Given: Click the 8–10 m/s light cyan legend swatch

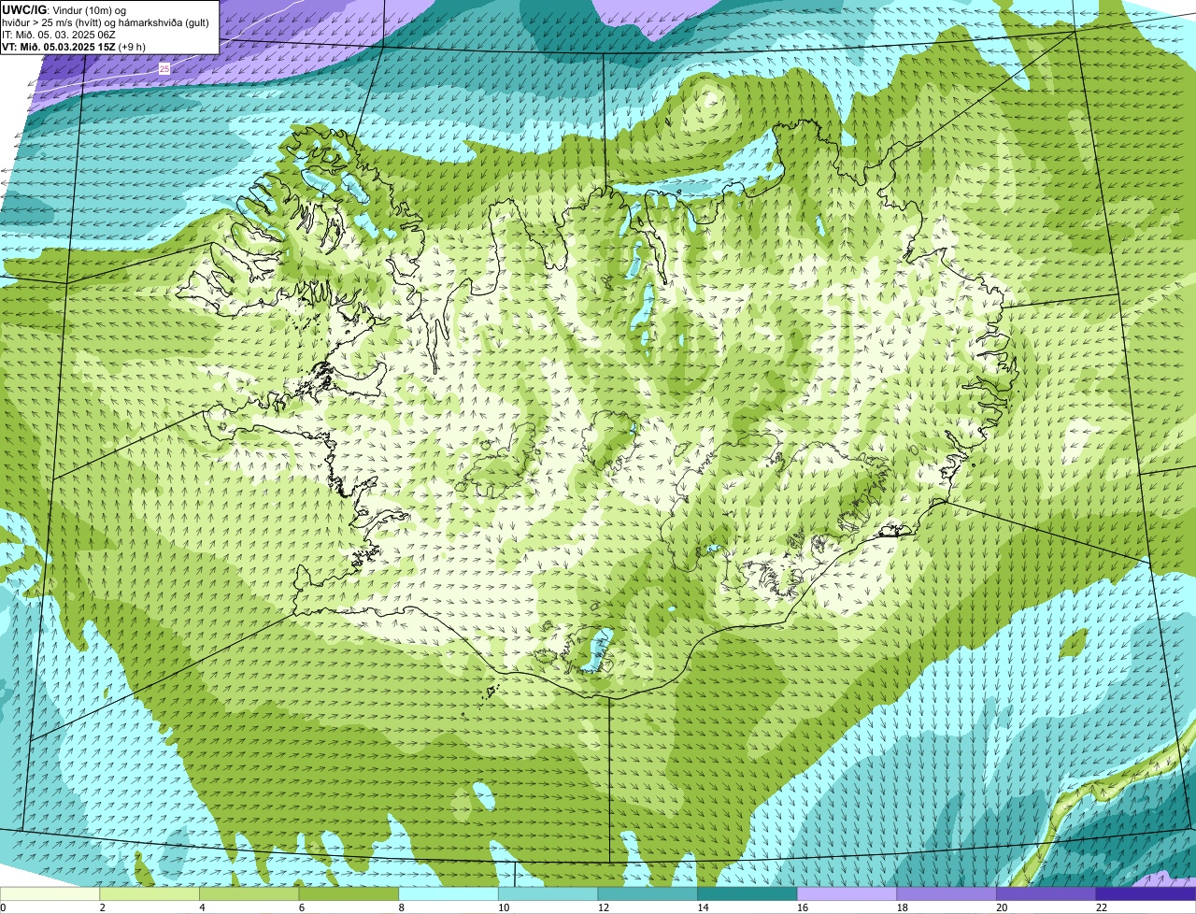Looking at the screenshot, I should pyautogui.click(x=448, y=893).
